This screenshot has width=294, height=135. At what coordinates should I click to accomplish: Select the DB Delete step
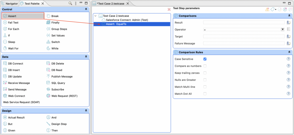click(x=55, y=64)
